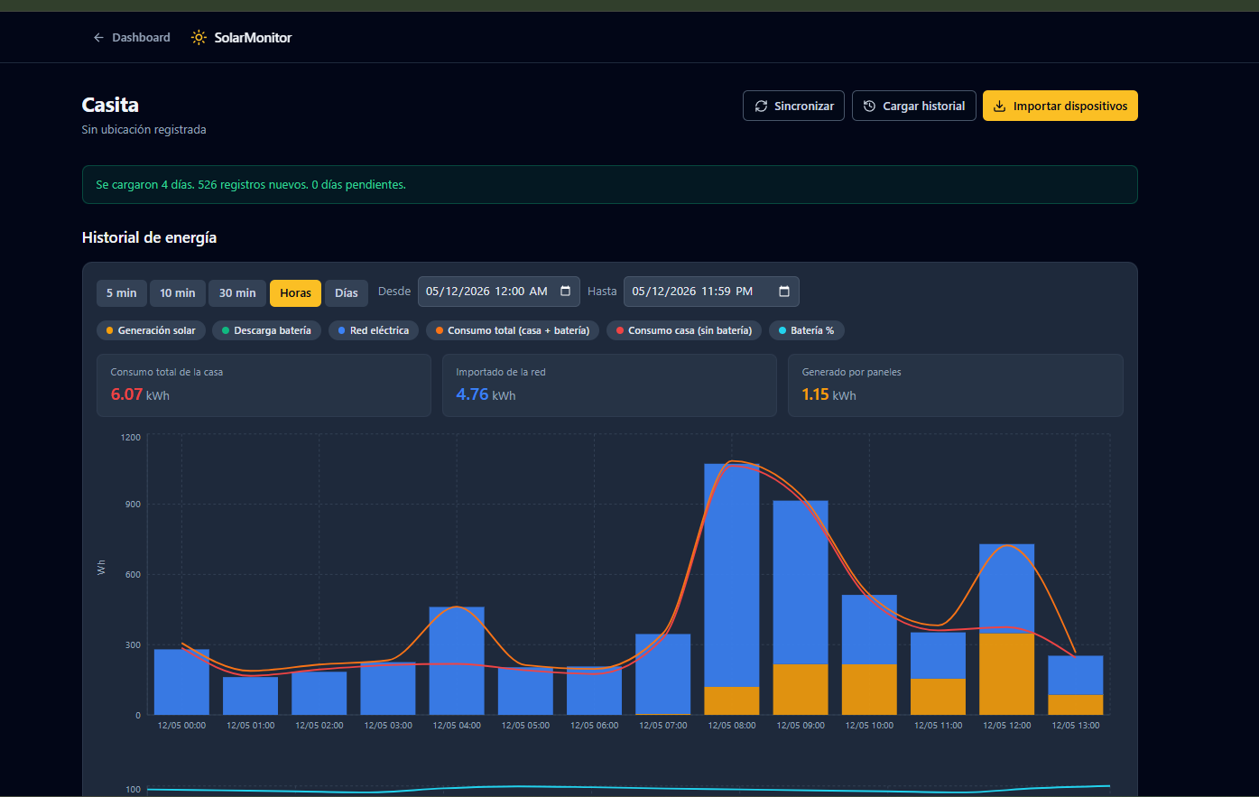Click the 'Sin ubicación registrada' text
This screenshot has width=1259, height=797.
143,130
